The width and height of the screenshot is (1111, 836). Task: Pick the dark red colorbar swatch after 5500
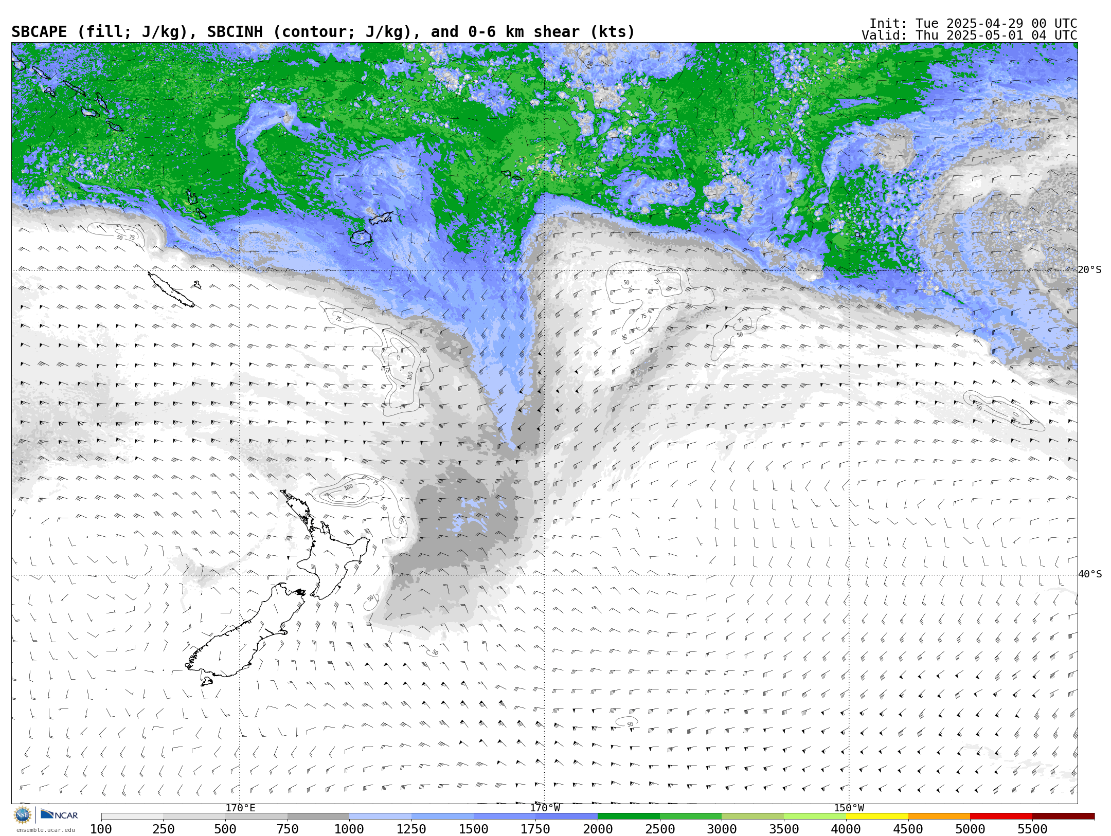1063,816
